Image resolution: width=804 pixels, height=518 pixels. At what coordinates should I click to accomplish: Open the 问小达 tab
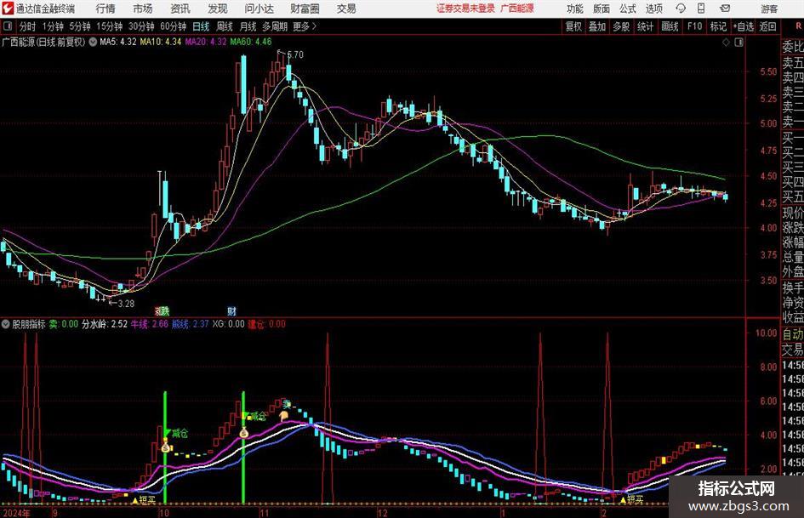tap(259, 9)
